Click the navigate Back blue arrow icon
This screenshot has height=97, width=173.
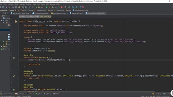29,7
